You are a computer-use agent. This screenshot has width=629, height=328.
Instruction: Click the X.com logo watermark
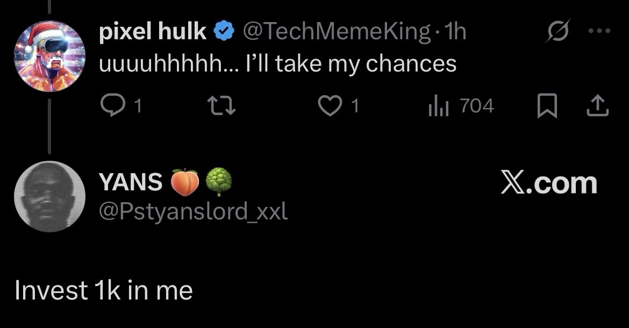(x=548, y=183)
